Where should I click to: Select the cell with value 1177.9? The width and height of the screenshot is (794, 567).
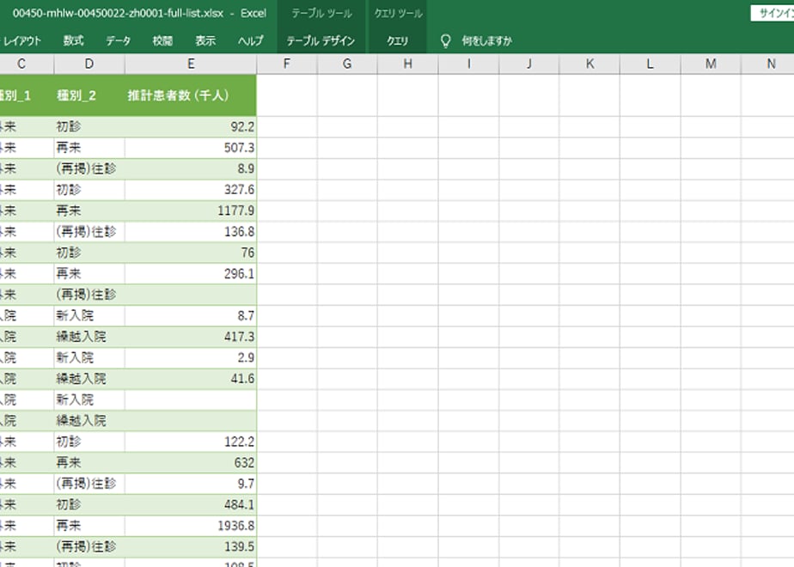(191, 210)
